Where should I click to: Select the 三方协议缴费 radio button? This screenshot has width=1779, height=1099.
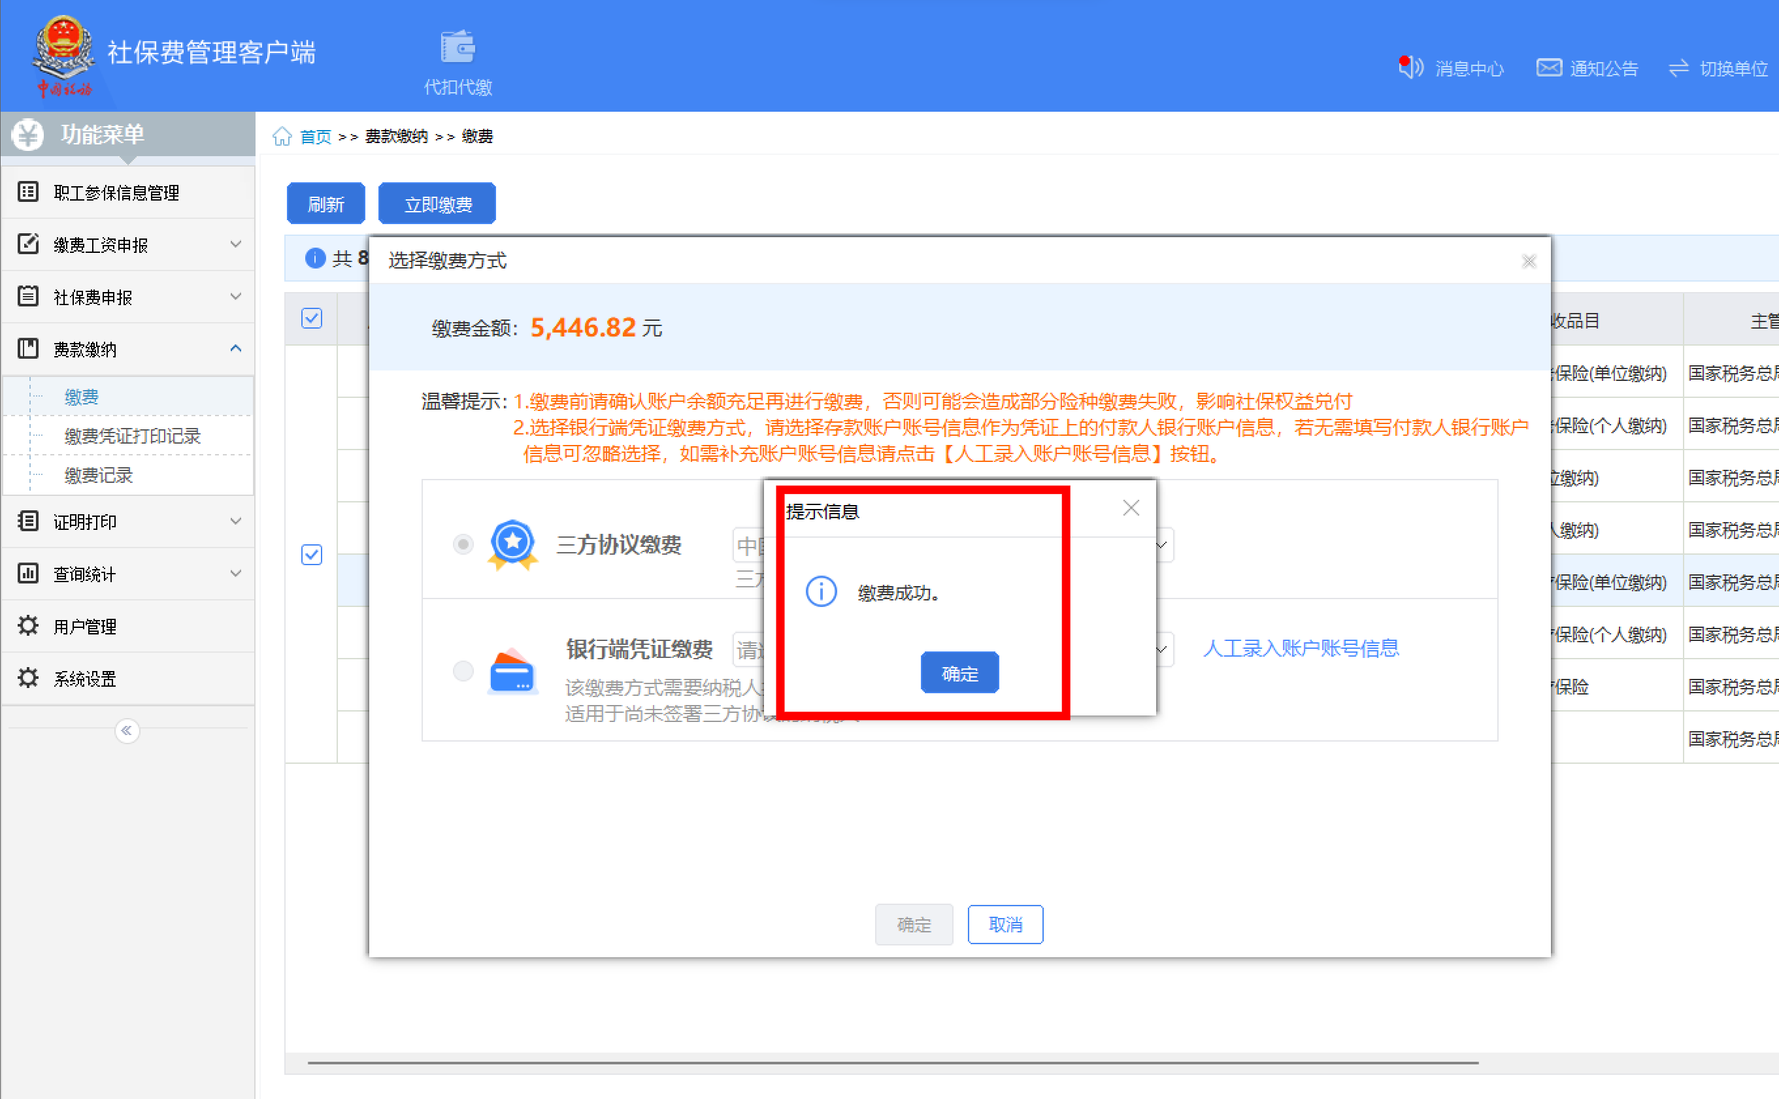click(463, 544)
